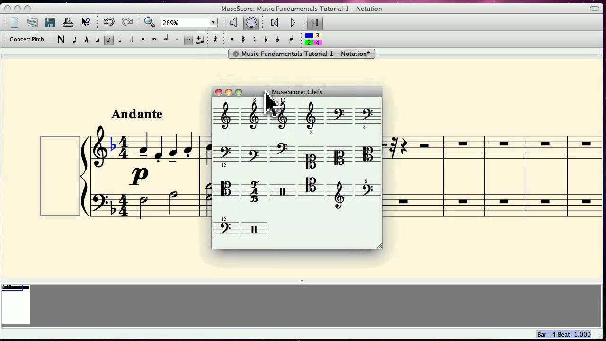Select the 64th note duration
The height and width of the screenshot is (341, 606).
pos(75,40)
